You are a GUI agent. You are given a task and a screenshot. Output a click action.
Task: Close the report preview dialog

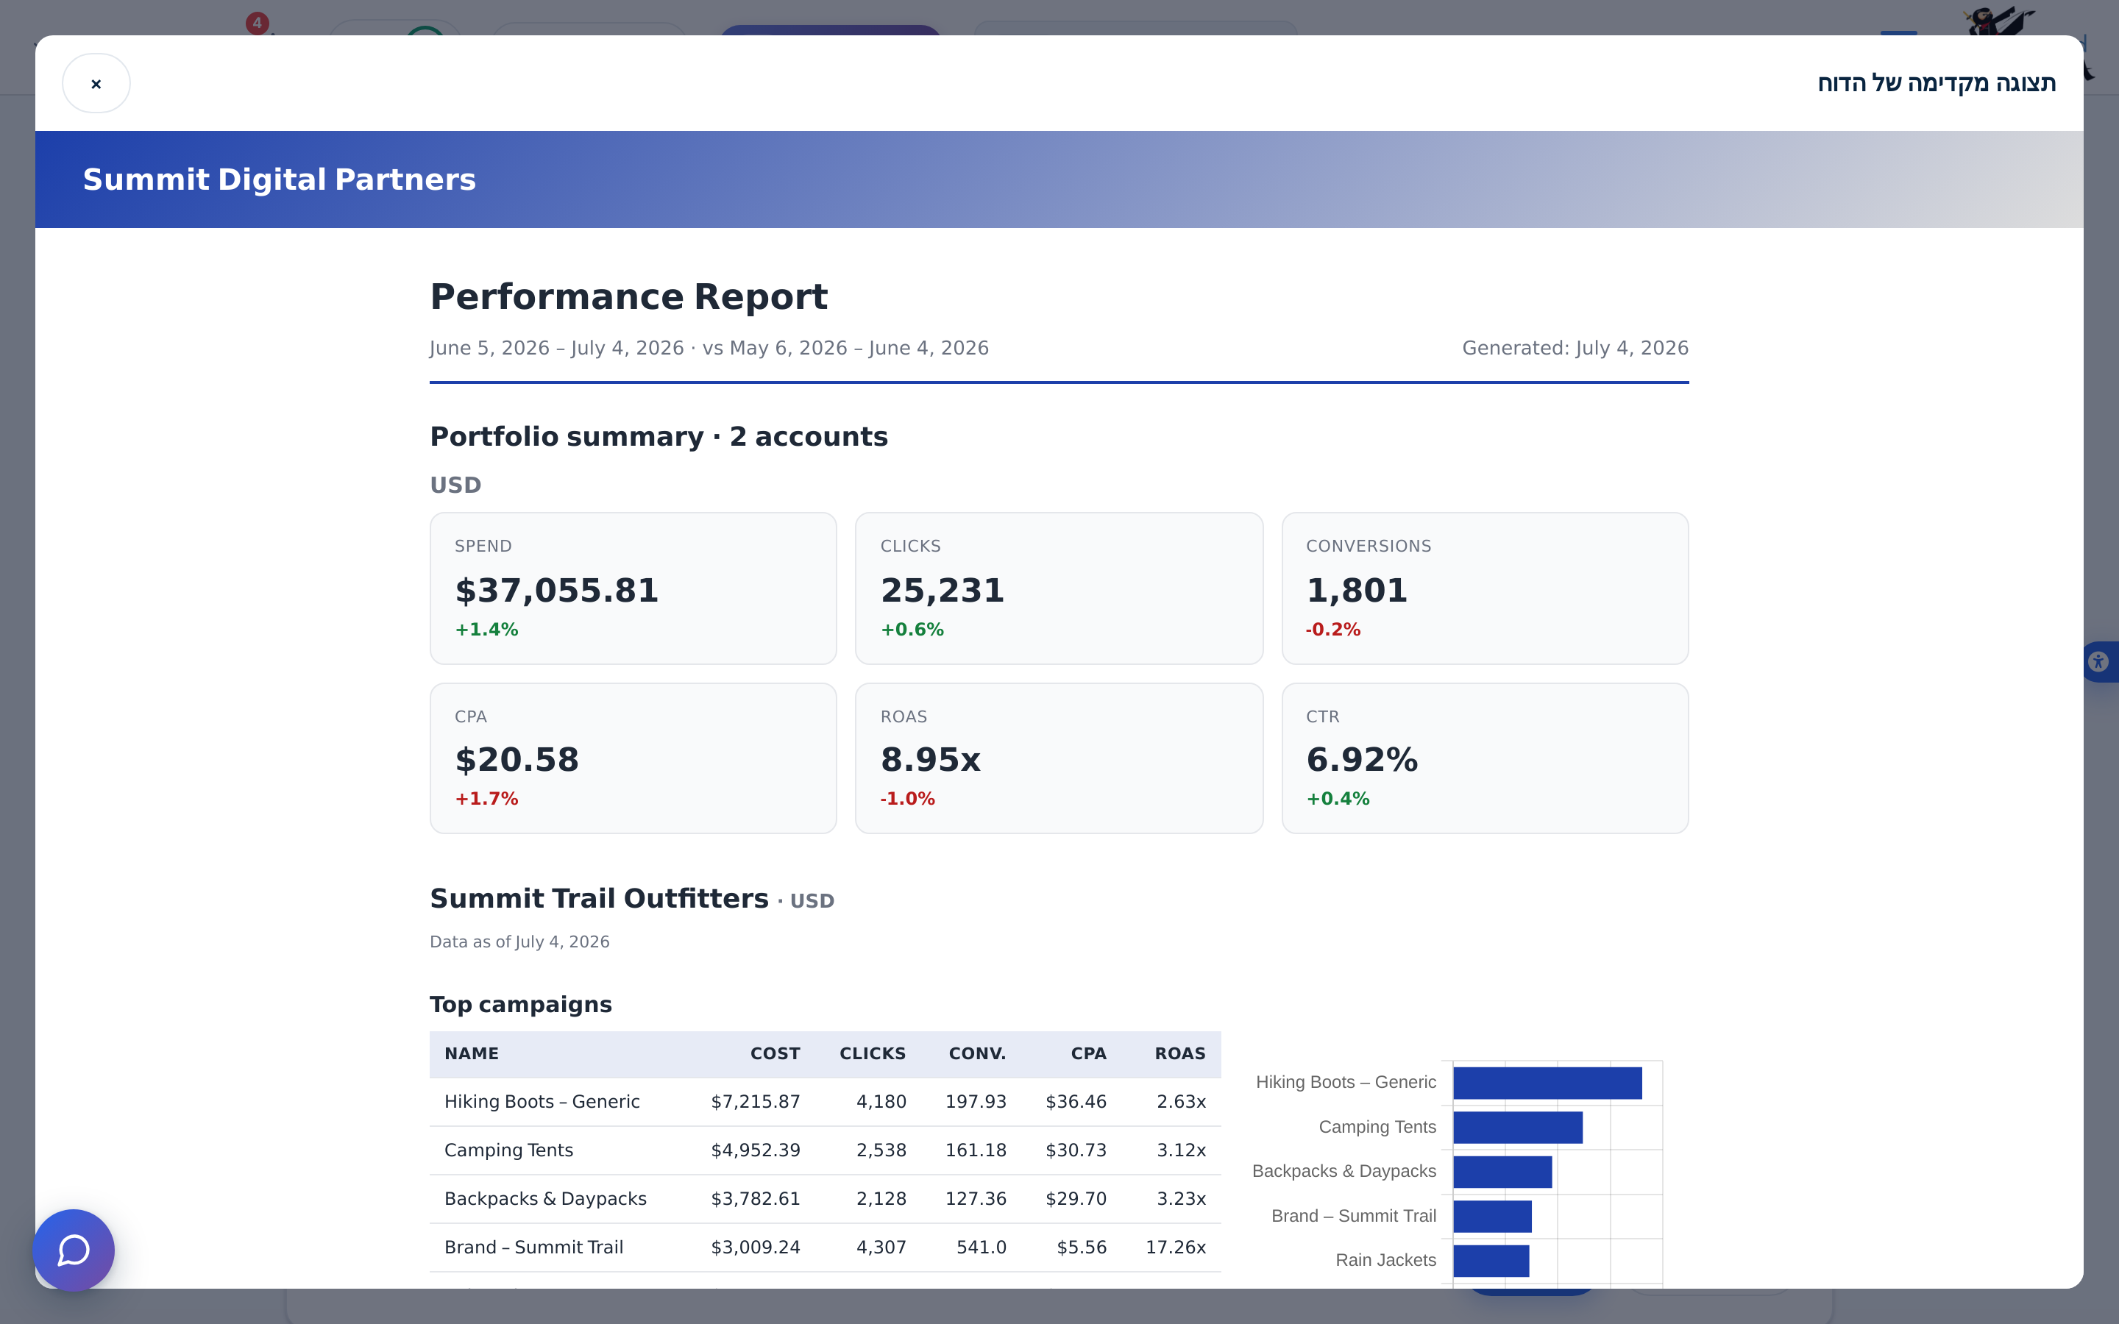[96, 83]
